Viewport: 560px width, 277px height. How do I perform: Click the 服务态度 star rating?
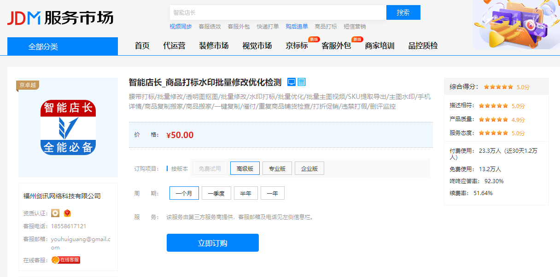click(x=494, y=133)
